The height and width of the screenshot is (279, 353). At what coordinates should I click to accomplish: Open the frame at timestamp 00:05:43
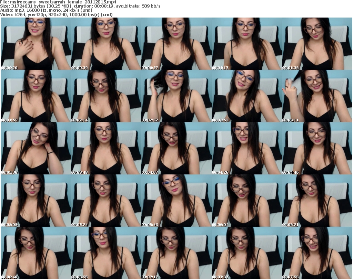click(x=176, y=201)
